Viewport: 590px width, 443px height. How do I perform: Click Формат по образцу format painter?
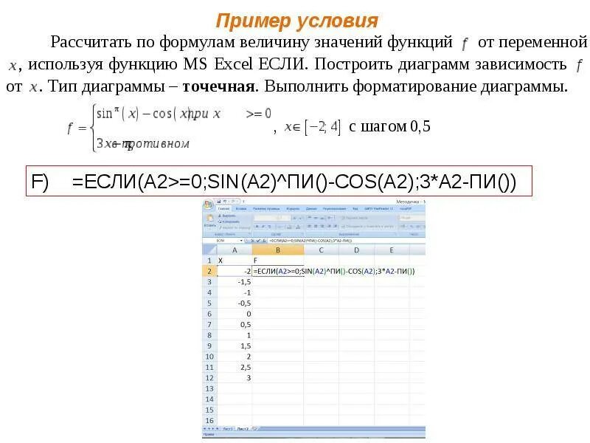[x=235, y=227]
